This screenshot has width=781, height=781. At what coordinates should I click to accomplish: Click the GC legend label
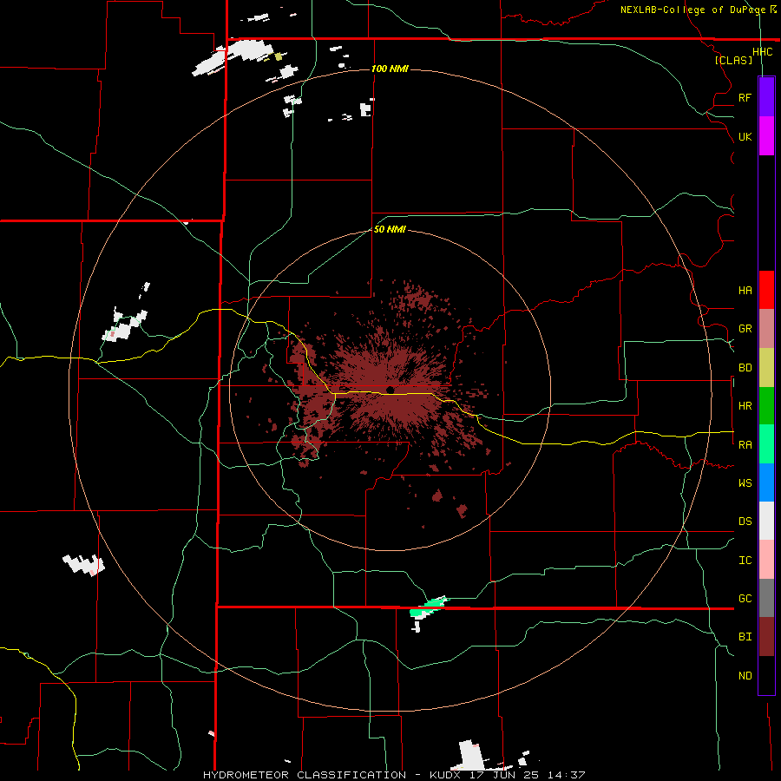[745, 599]
